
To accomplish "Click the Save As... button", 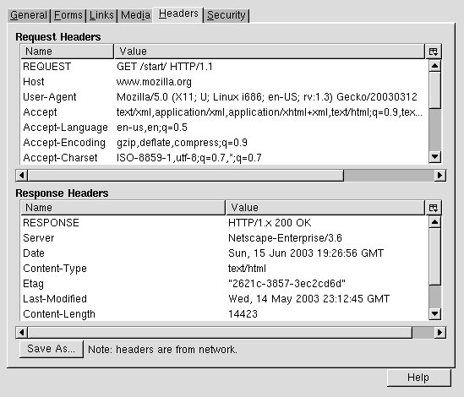I will click(52, 349).
